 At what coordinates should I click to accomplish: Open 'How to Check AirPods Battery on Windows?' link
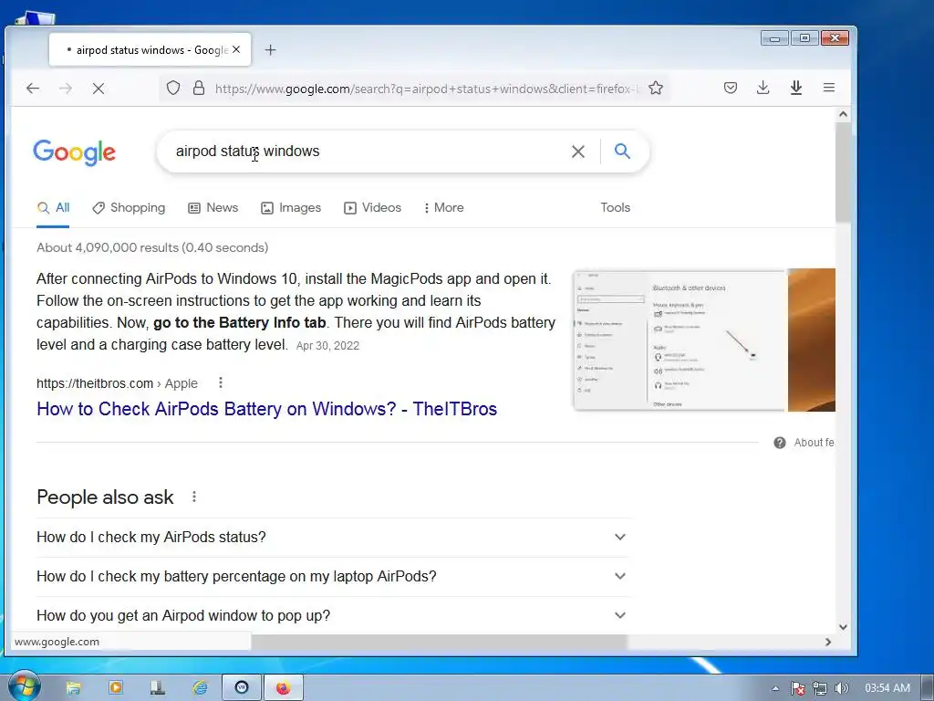point(267,409)
